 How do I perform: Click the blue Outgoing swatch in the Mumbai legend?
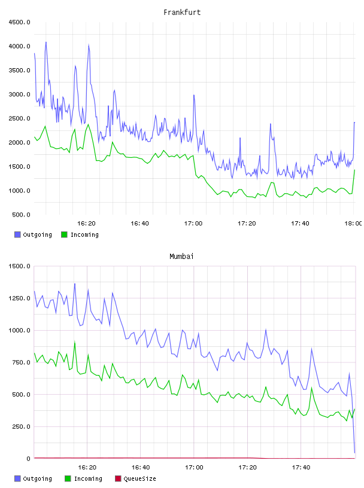[17, 478]
